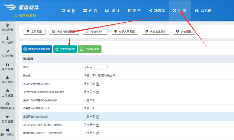
Task: Go to 权限设置 in sidebar
Action: (7, 53)
